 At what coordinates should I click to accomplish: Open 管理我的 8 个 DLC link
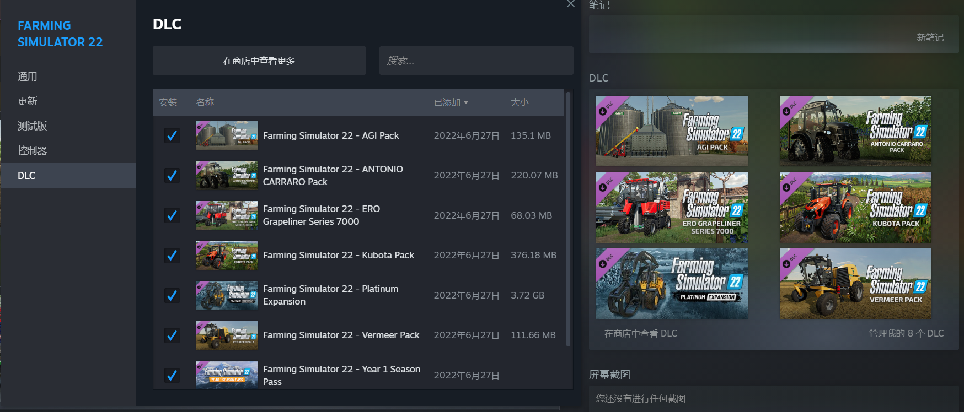pyautogui.click(x=906, y=333)
